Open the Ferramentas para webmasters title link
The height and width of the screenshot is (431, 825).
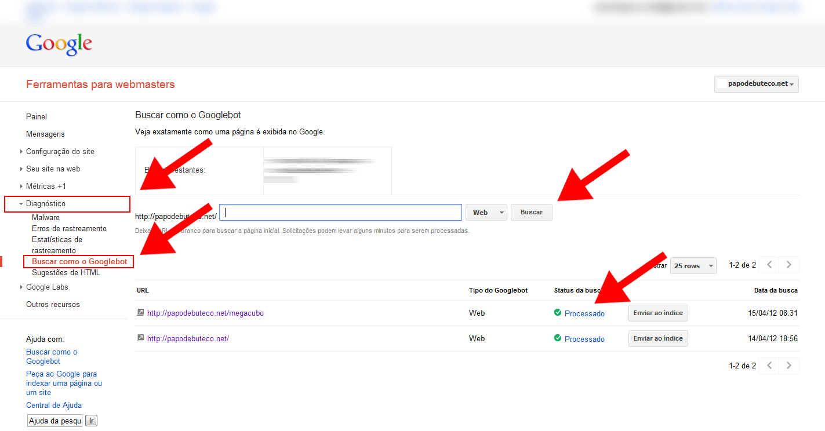coord(100,85)
